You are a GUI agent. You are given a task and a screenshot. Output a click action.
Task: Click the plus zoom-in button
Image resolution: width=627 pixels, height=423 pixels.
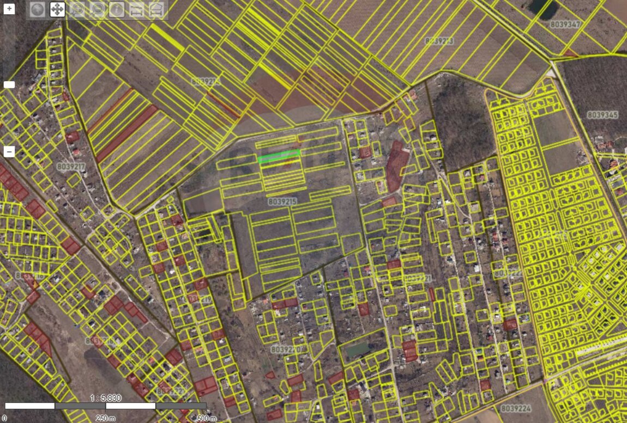pyautogui.click(x=9, y=9)
